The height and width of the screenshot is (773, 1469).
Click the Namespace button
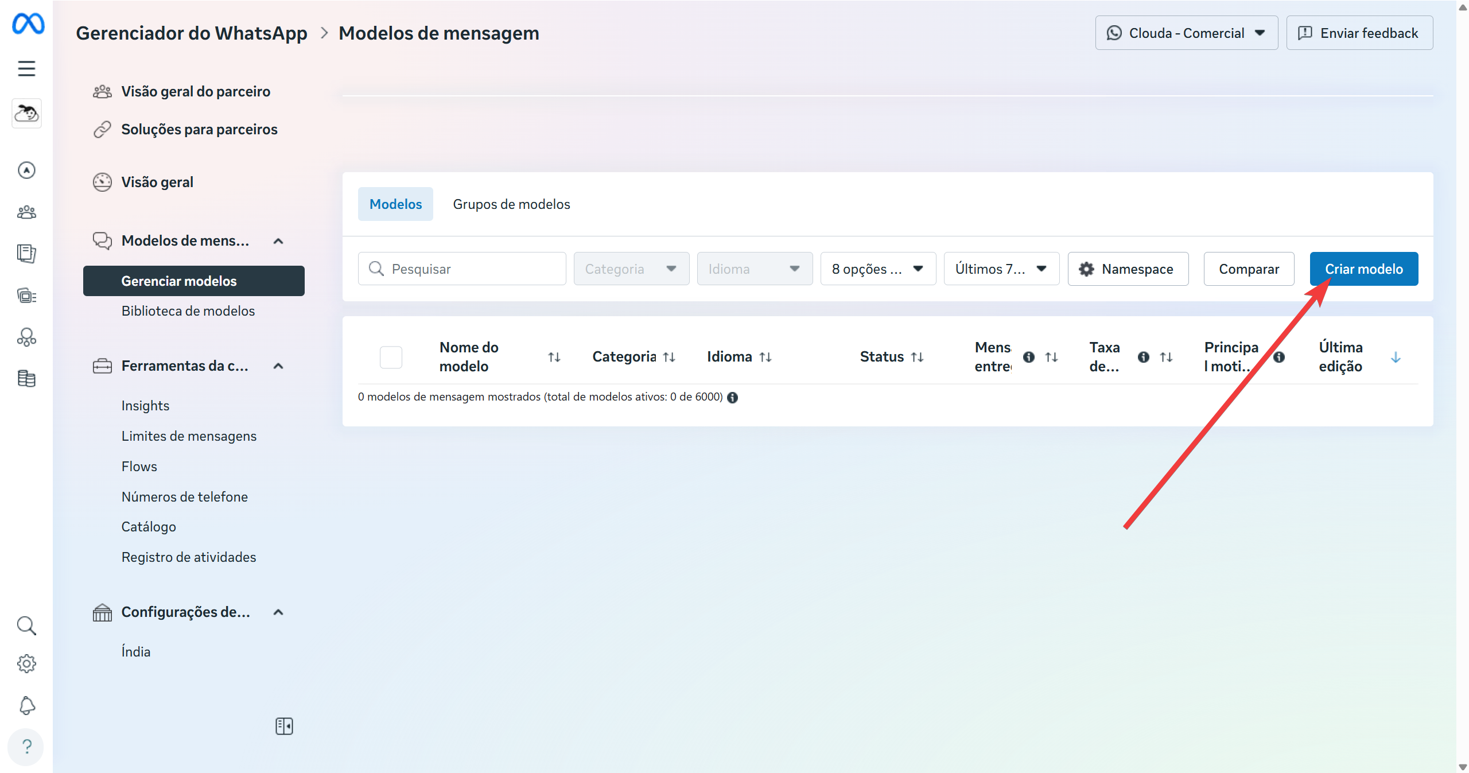pos(1128,269)
